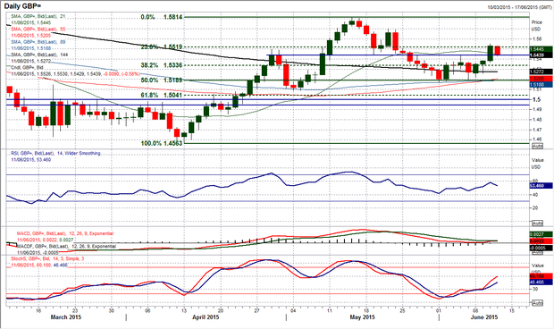The image size is (554, 329).
Task: Click the MACD Exponential legend label
Action: pyautogui.click(x=65, y=233)
